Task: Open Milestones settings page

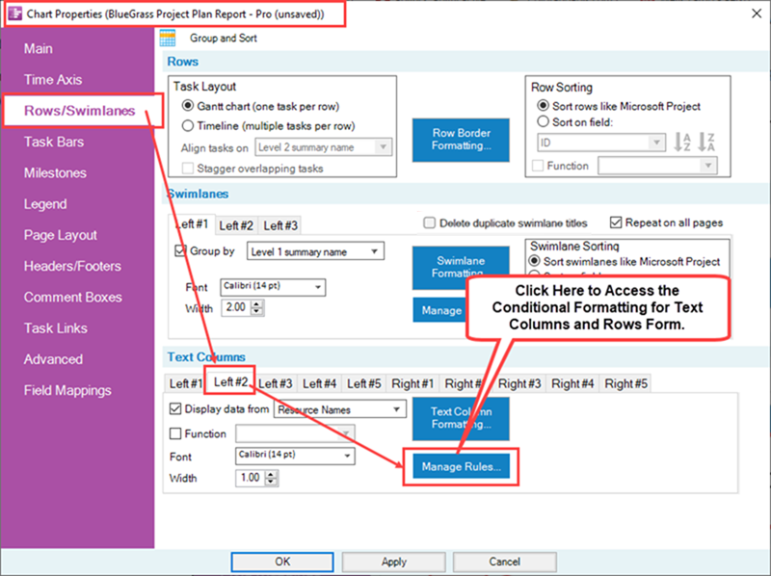Action: pyautogui.click(x=55, y=173)
